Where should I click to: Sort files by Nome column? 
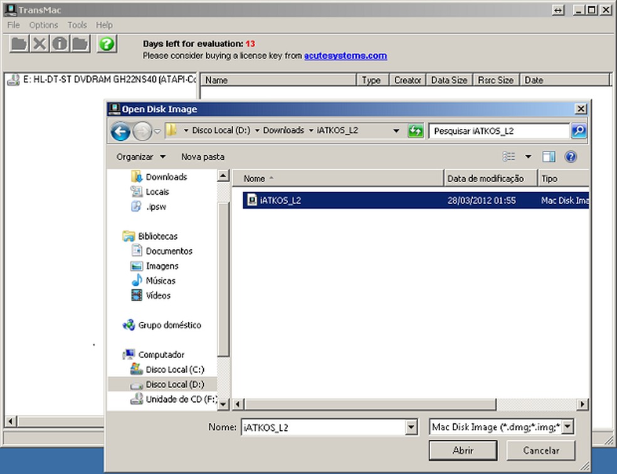[x=337, y=178]
